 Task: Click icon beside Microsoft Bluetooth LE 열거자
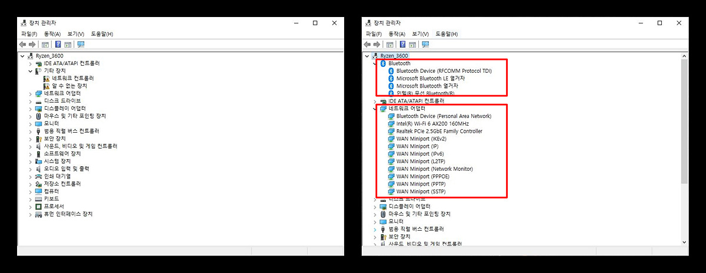[x=391, y=78]
